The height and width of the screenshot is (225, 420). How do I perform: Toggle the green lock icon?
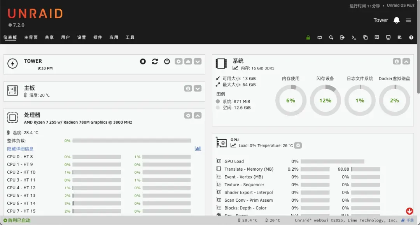pos(308,38)
